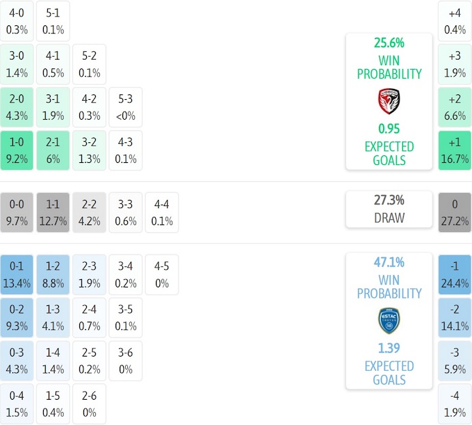Pick the 2-1 scoreline tile

click(x=53, y=151)
